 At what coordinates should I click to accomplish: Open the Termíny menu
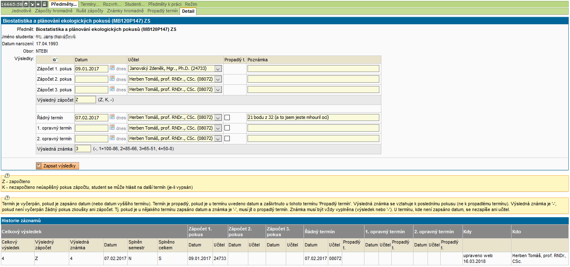90,4
